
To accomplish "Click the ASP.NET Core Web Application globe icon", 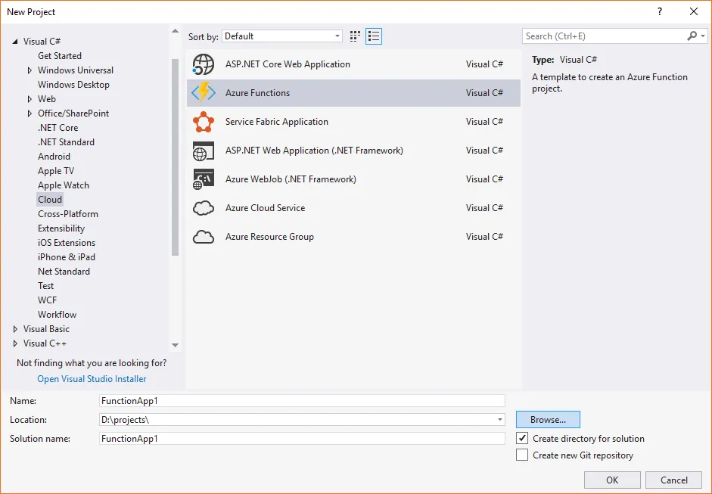I will pyautogui.click(x=203, y=64).
